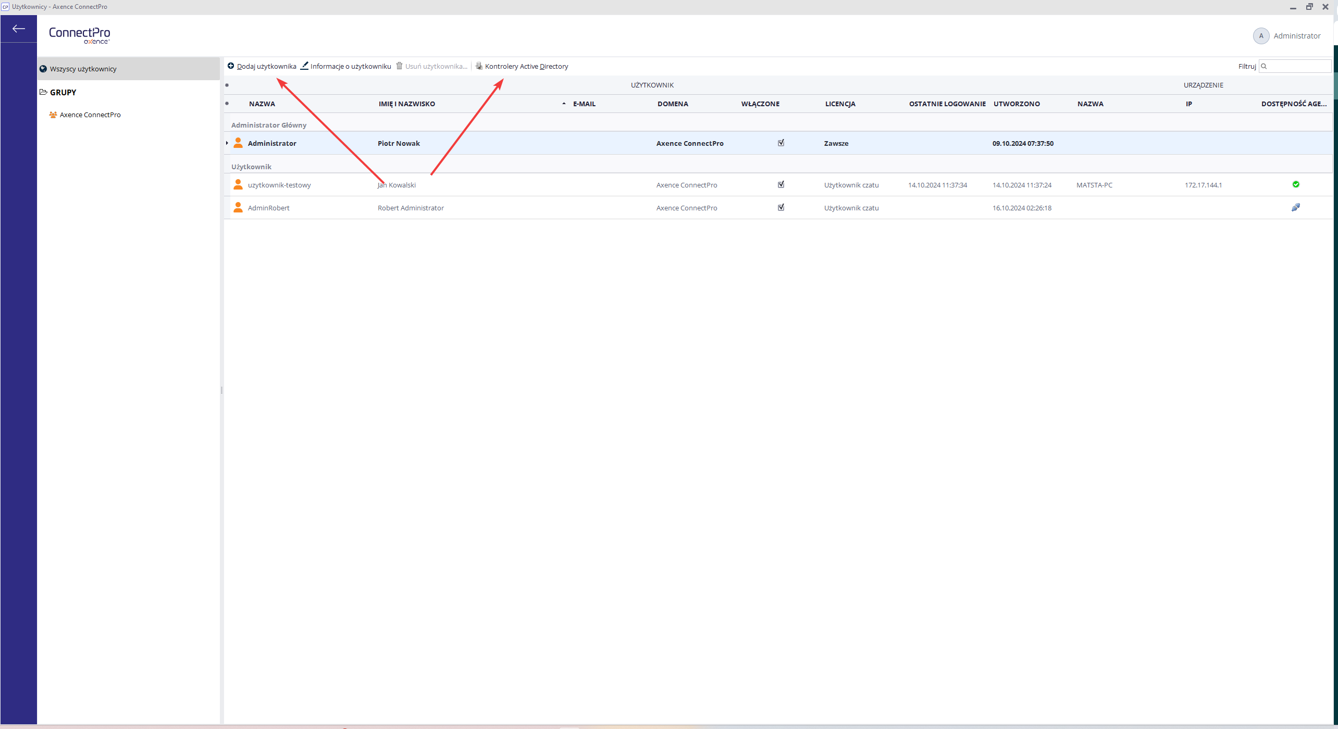Click the globe icon beside Wszyscy użytkownicy

tap(43, 69)
